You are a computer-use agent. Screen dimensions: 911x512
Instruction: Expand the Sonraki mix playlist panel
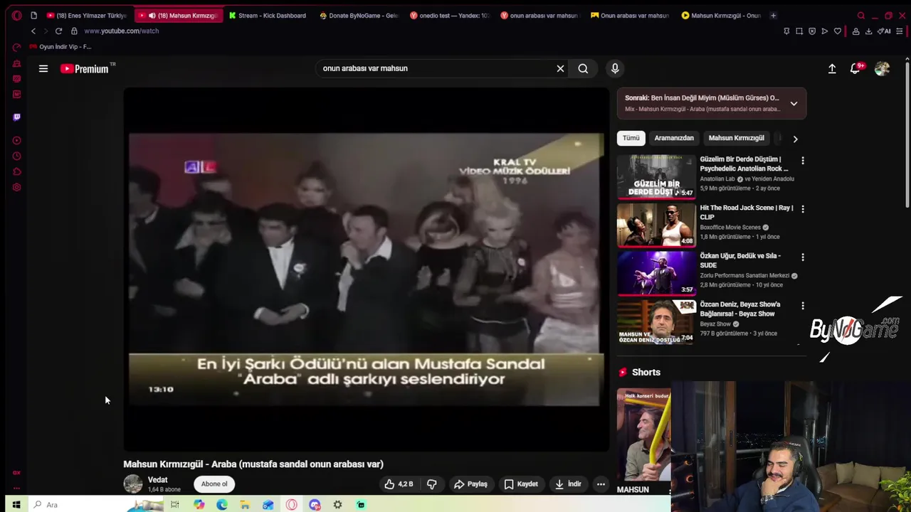(794, 103)
